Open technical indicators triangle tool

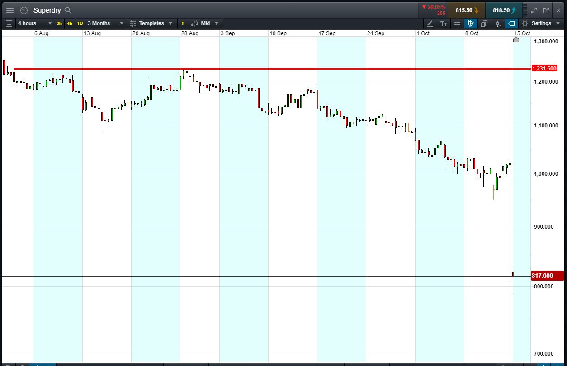coord(430,23)
